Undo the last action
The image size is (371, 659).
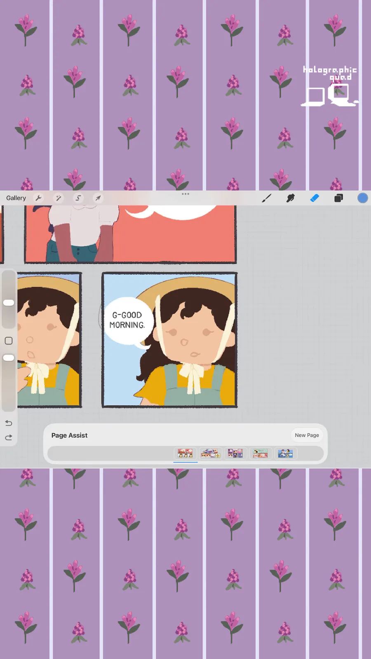pos(9,423)
